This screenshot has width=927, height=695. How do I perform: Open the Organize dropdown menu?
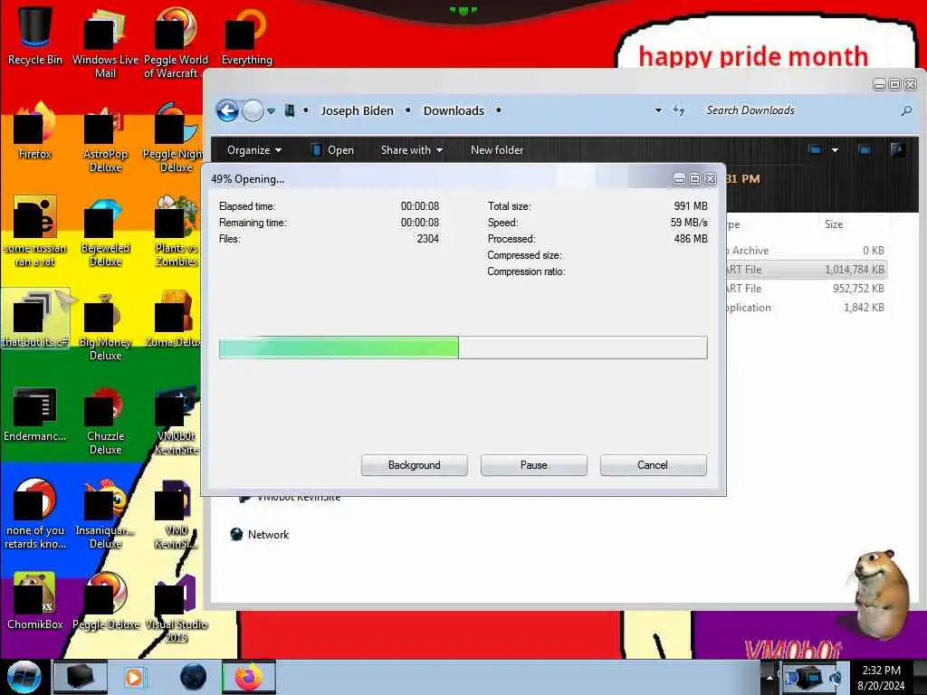pyautogui.click(x=254, y=150)
